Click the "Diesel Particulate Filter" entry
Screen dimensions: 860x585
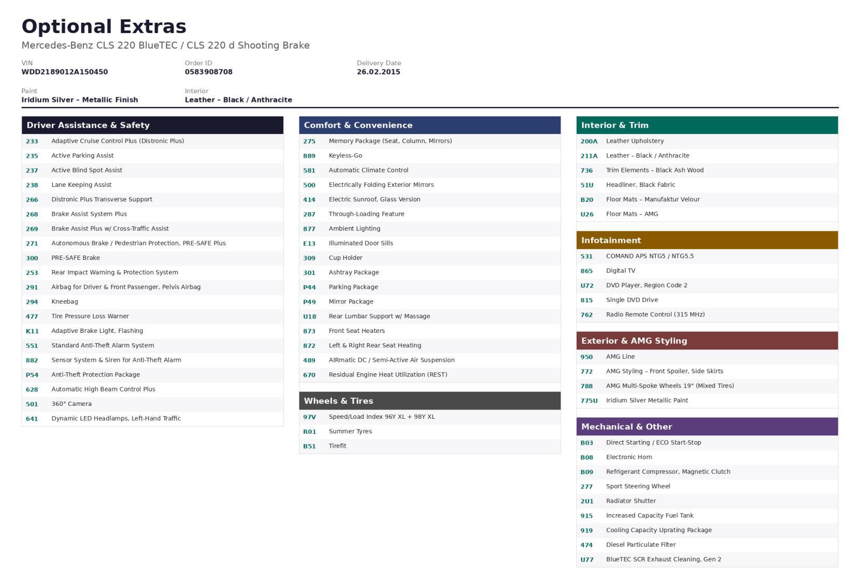coord(707,545)
